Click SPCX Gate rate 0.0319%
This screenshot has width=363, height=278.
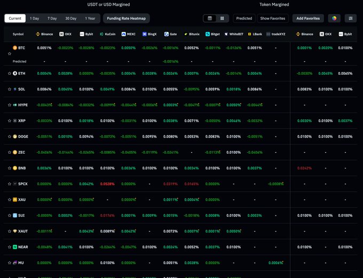point(170,184)
